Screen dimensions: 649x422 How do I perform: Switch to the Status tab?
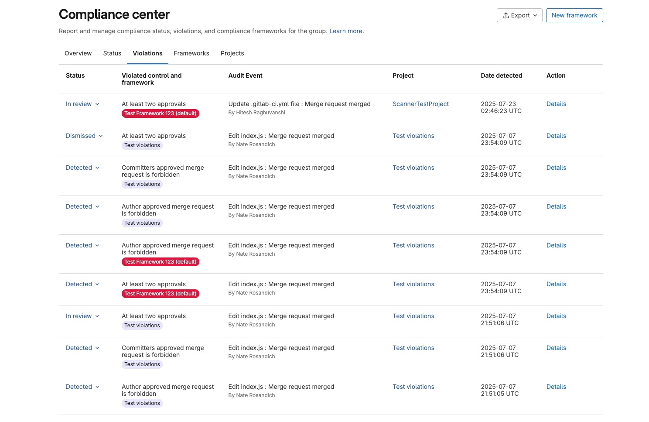pyautogui.click(x=112, y=53)
